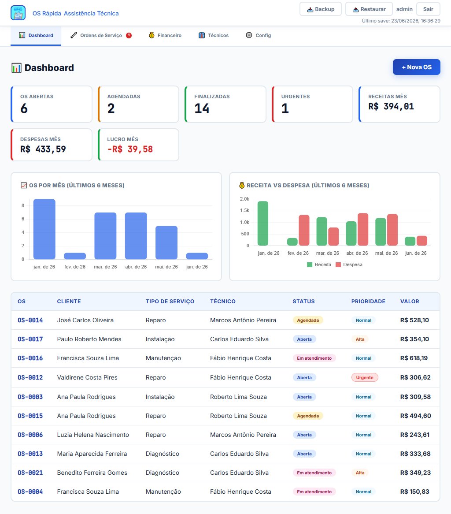Toggle the green Receita legend swatch
Image resolution: width=451 pixels, height=514 pixels.
click(310, 264)
